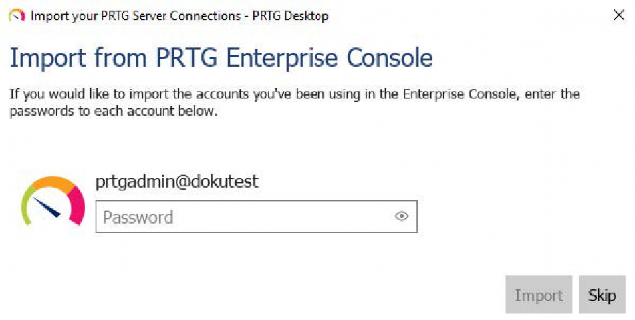635x320 pixels.
Task: Click 'Enterprise Console' in the description sentence
Action: pyautogui.click(x=461, y=94)
